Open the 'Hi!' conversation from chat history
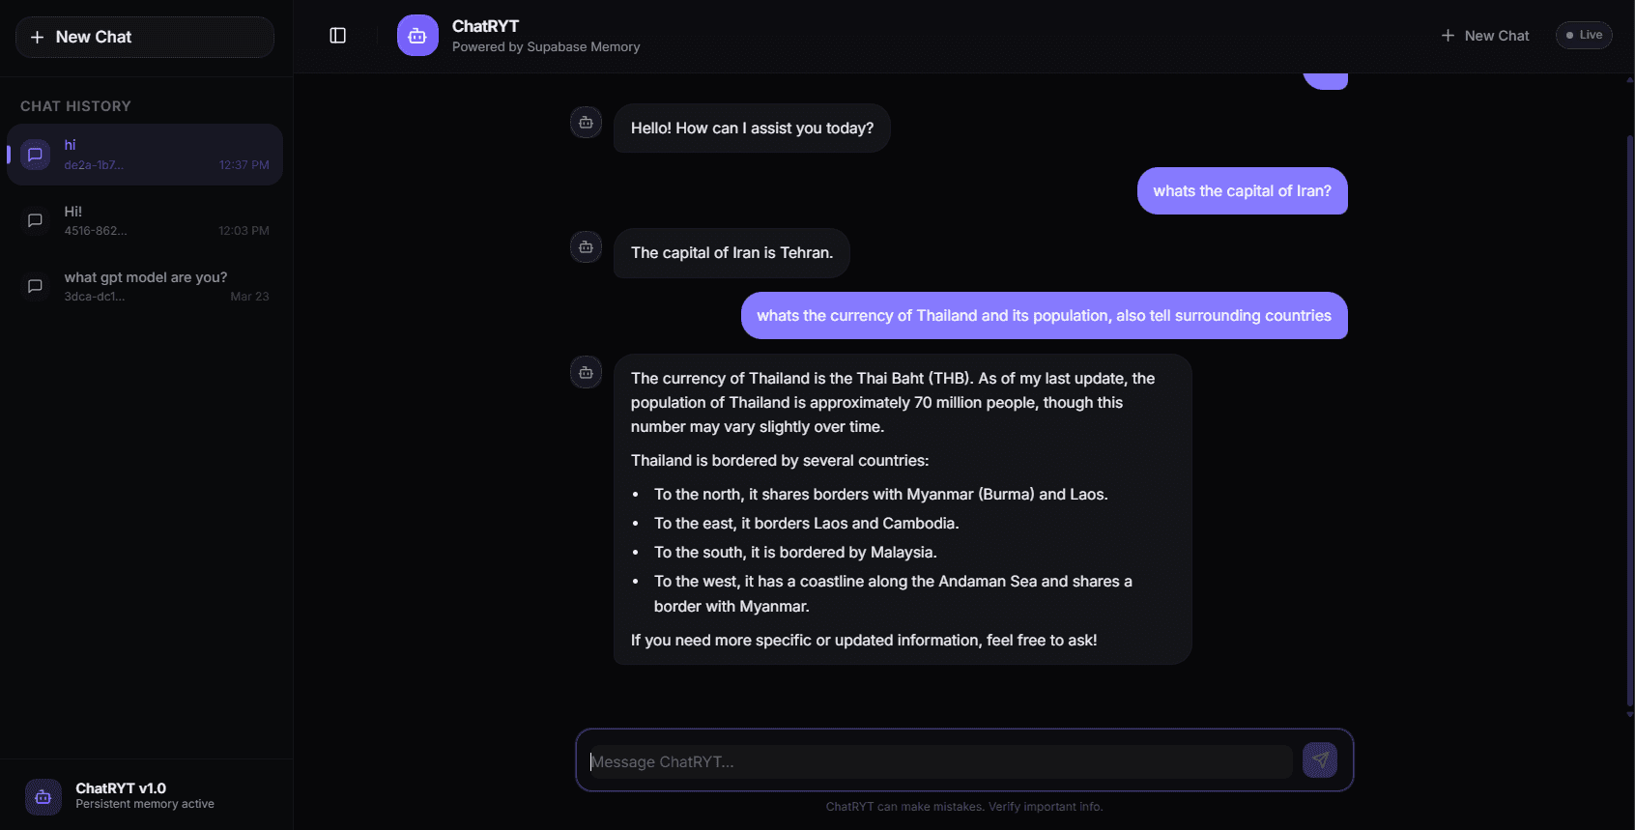 145,219
